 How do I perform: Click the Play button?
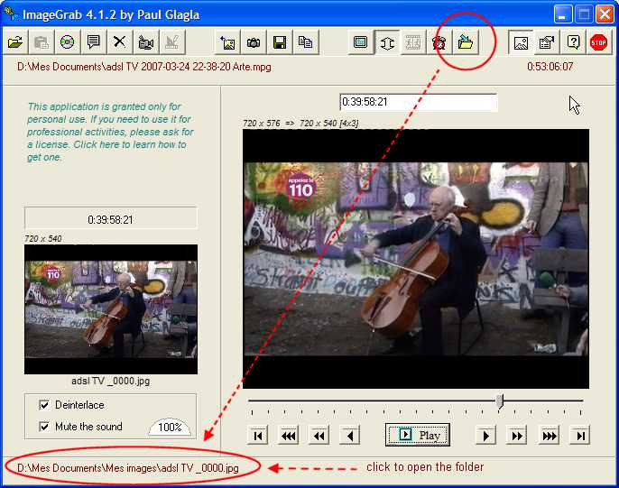[418, 435]
